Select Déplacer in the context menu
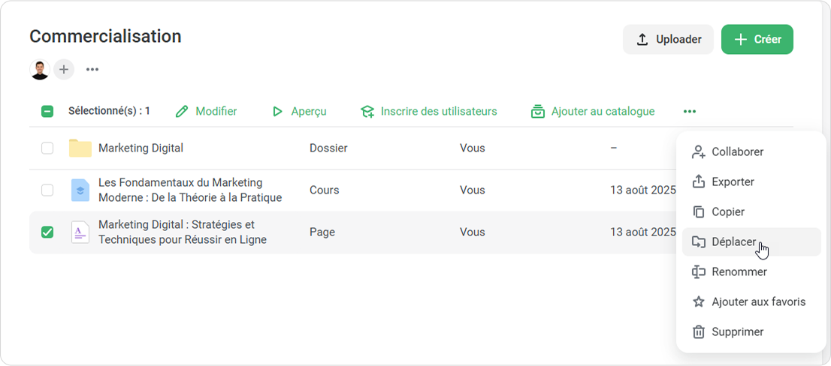The width and height of the screenshot is (831, 366). point(733,241)
